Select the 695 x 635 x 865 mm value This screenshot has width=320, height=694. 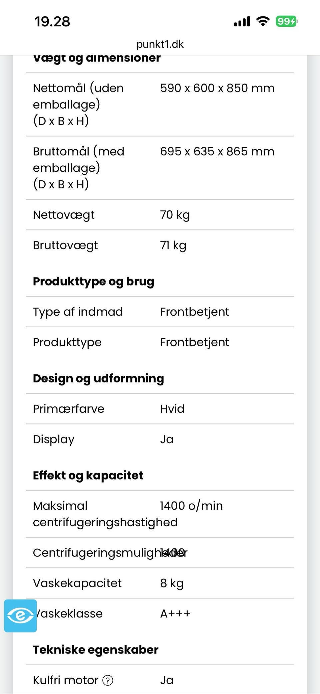(x=217, y=151)
